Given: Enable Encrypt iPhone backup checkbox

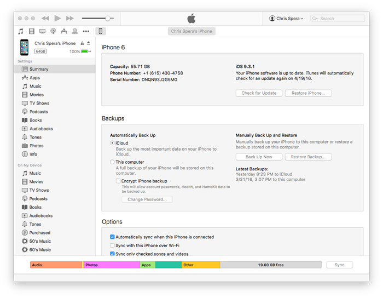Looking at the screenshot, I should 118,181.
